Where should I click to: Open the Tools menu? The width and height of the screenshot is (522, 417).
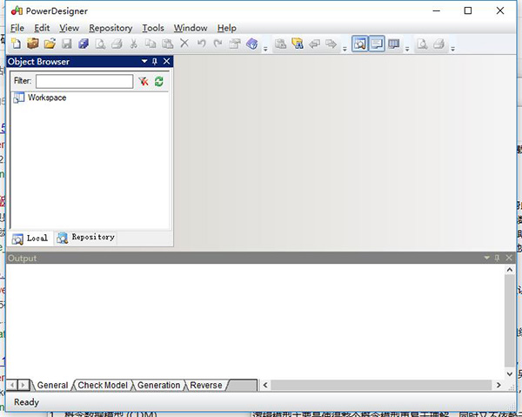[x=153, y=28]
